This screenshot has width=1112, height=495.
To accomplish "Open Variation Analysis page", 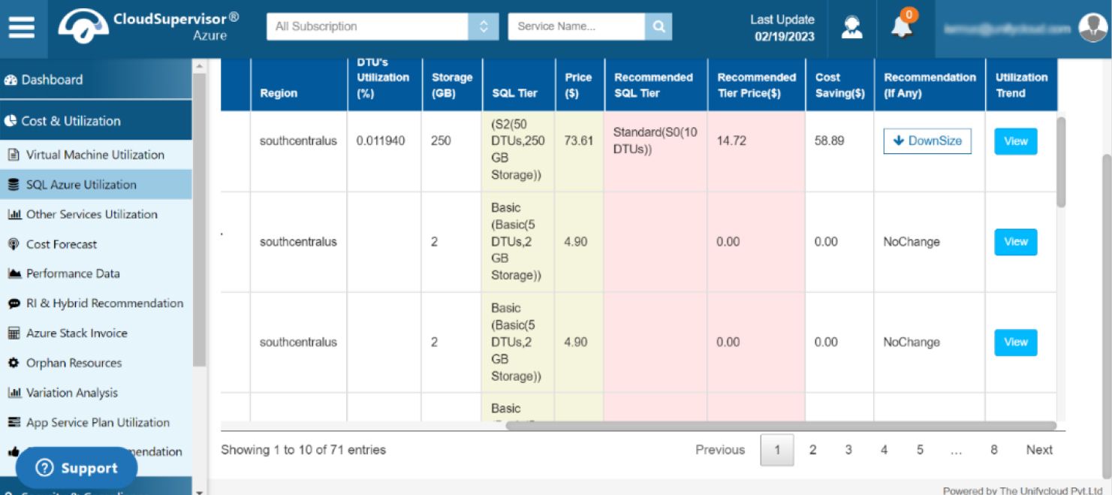I will (x=95, y=393).
